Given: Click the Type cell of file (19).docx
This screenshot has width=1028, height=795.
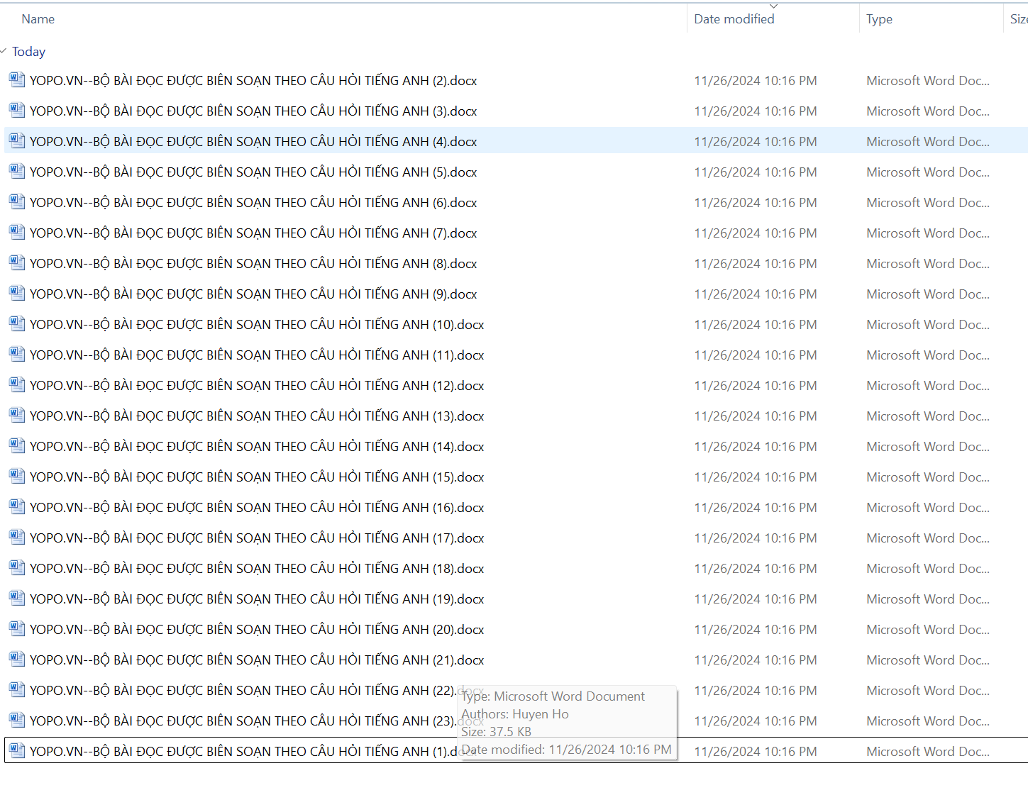Looking at the screenshot, I should (928, 599).
